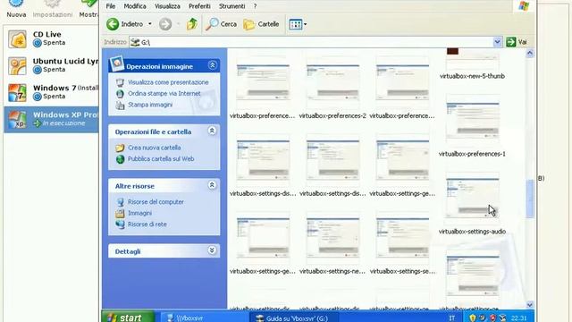Screen dimensions: 572x322
Task: Click the folder icon beside Crea nuova cartella
Action: (x=120, y=148)
